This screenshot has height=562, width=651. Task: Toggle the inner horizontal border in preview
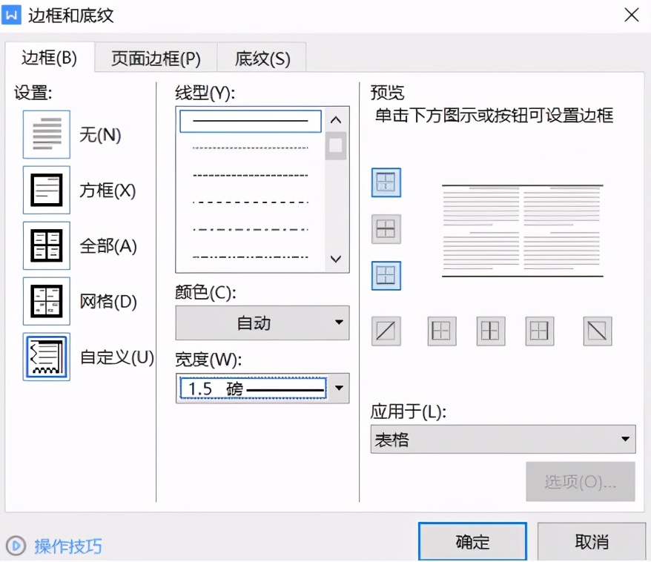point(386,229)
